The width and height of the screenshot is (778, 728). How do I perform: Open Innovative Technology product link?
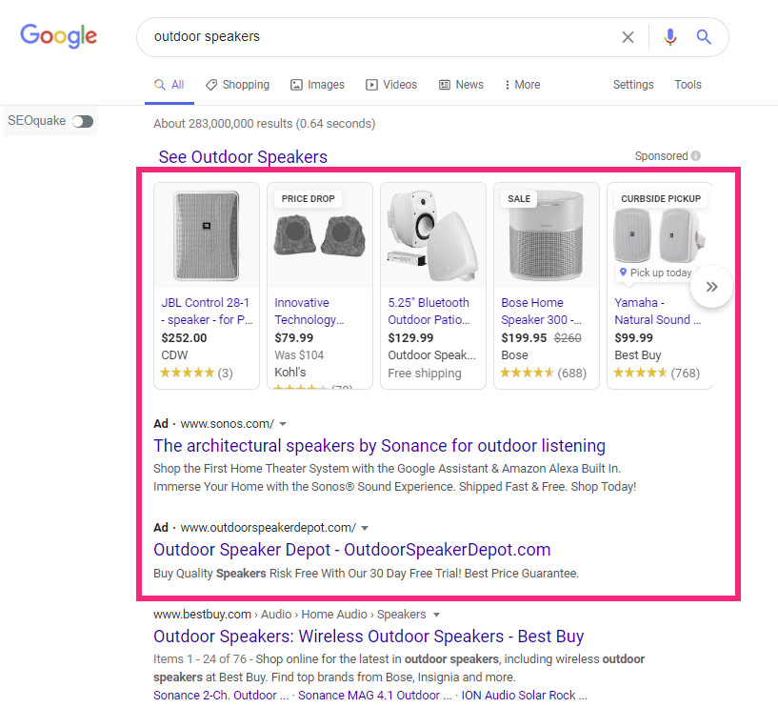click(309, 312)
